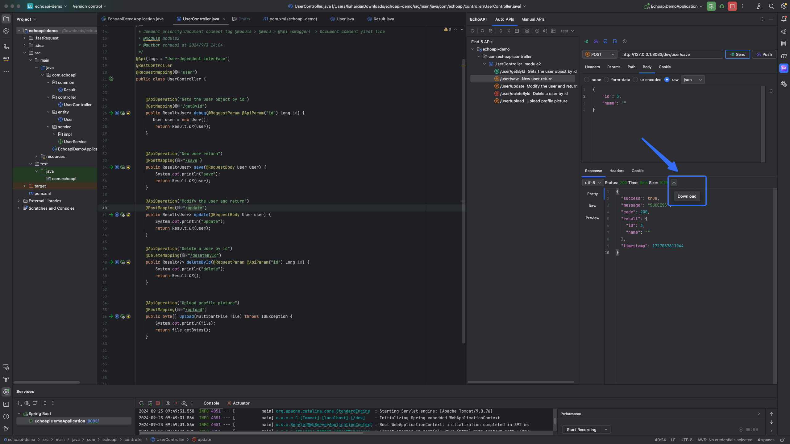
Task: Open the AWS Toolkit sidebar icon
Action: pyautogui.click(x=6, y=59)
